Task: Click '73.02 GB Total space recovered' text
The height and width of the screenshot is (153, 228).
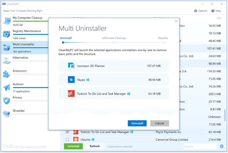Action: [x=25, y=147]
